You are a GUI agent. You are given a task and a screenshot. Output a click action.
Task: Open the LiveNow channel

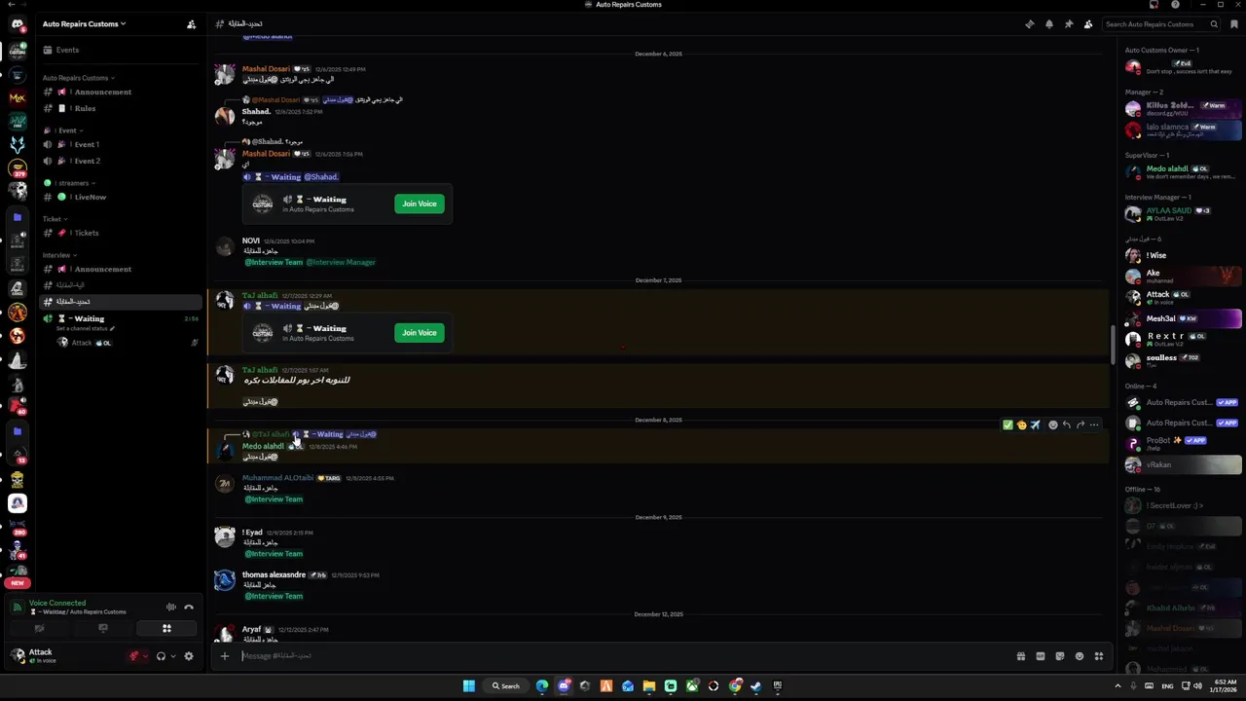(x=121, y=198)
